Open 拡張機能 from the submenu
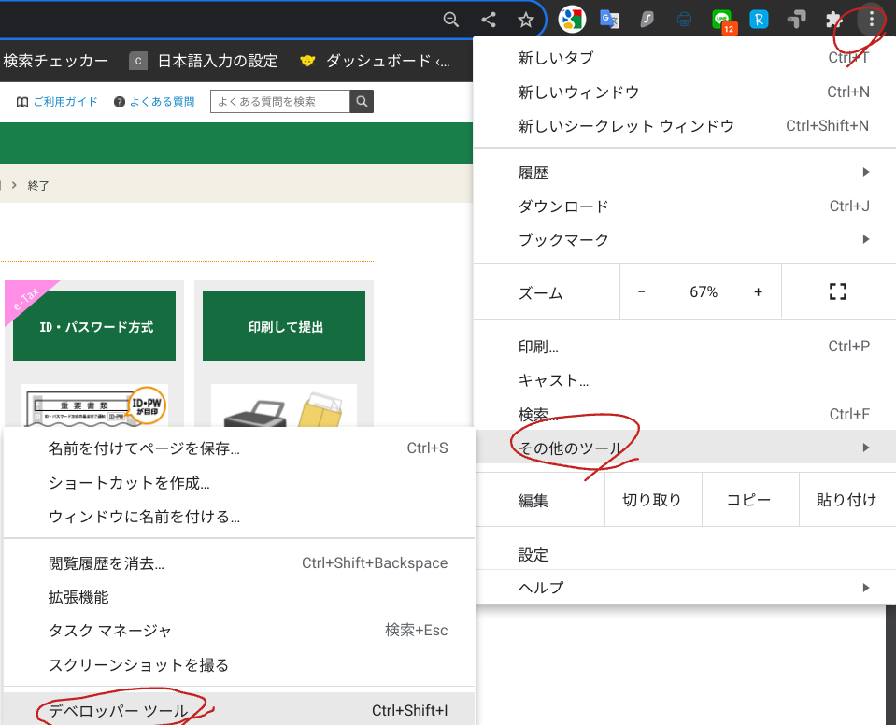896x725 pixels. pos(239,597)
